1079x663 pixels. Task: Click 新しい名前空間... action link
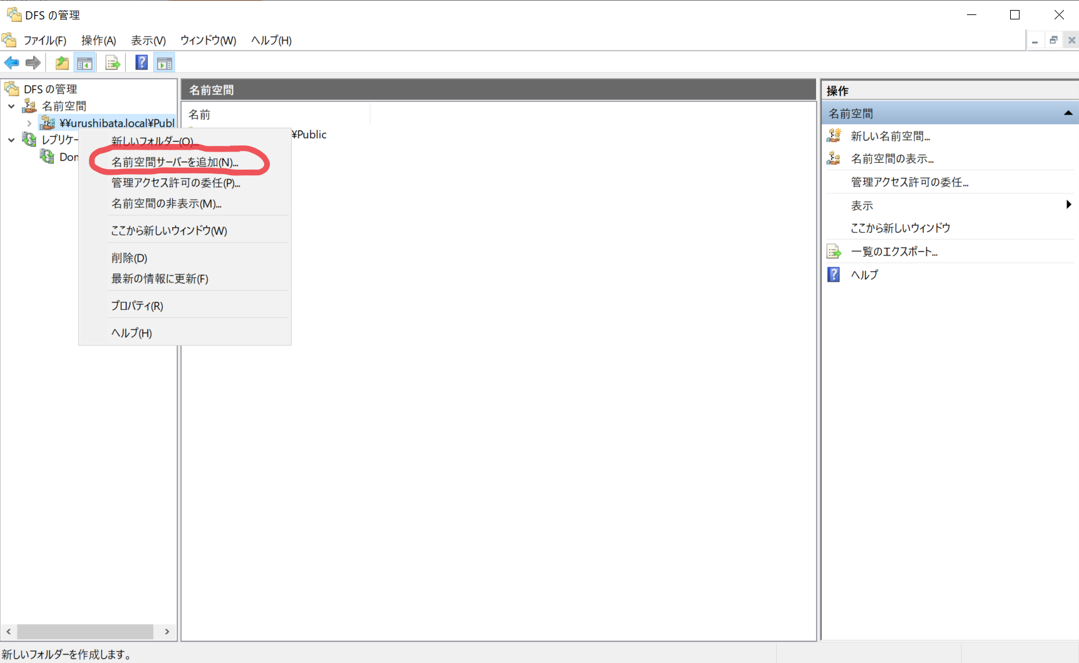891,136
